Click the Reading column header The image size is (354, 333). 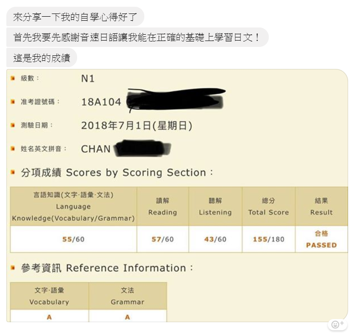162,206
